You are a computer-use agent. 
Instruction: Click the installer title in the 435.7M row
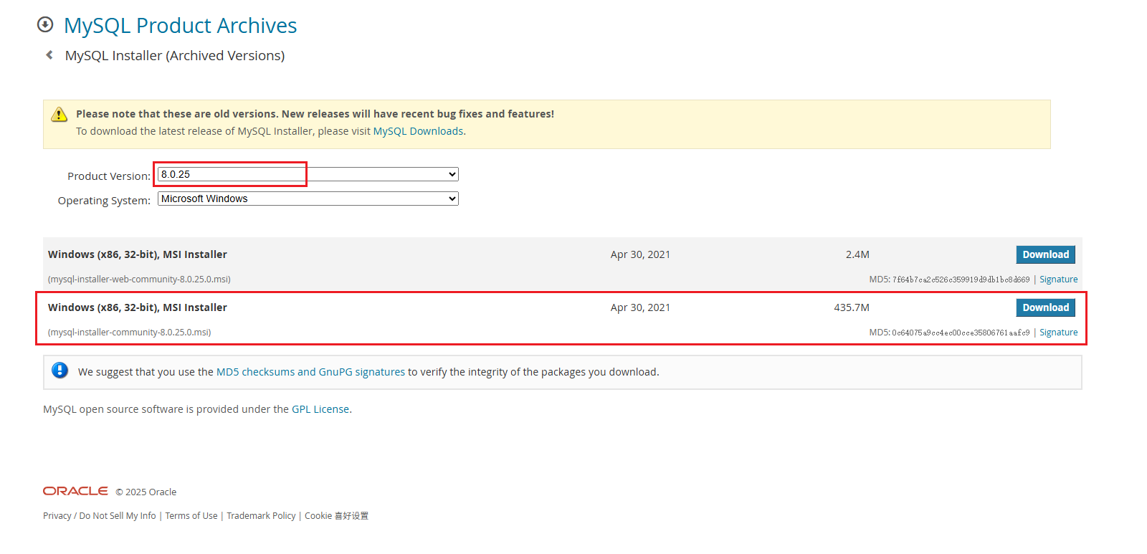(x=138, y=307)
